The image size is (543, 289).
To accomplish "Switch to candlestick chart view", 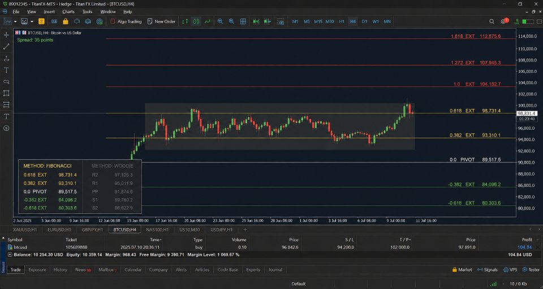I will tap(196, 21).
